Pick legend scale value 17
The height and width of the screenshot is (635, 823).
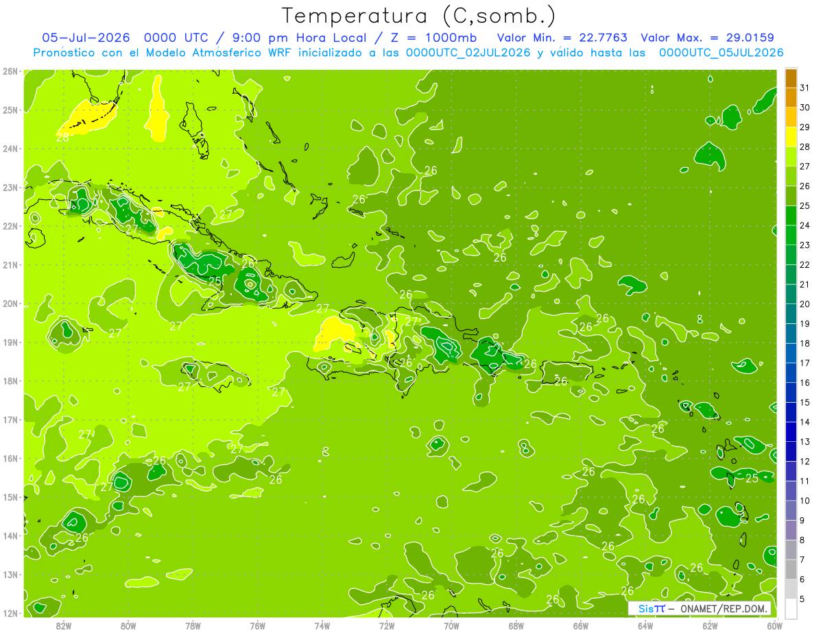pos(805,362)
